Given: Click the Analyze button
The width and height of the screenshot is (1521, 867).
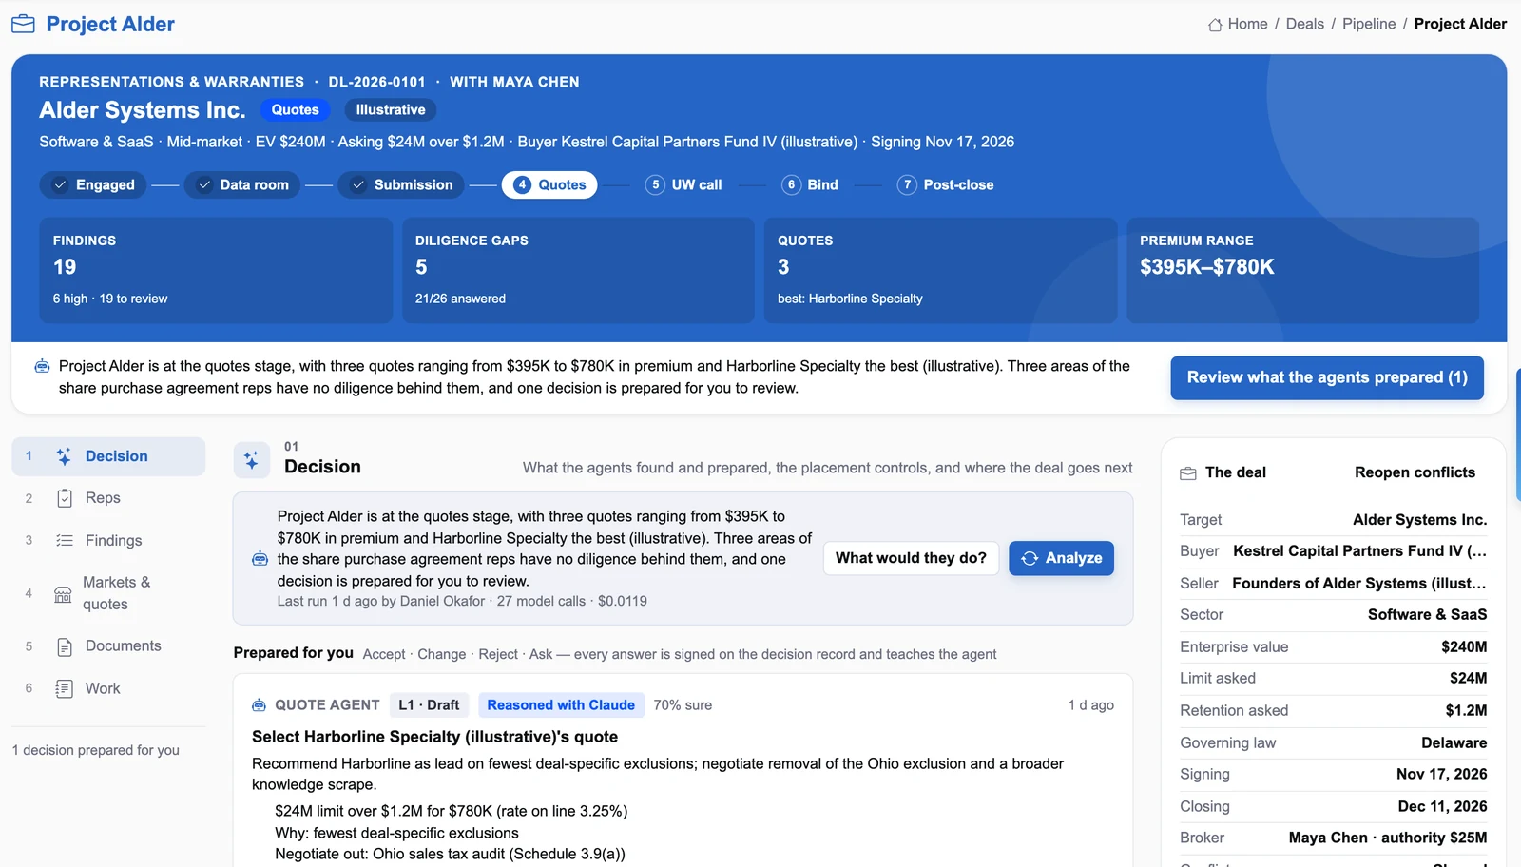Looking at the screenshot, I should [1061, 558].
